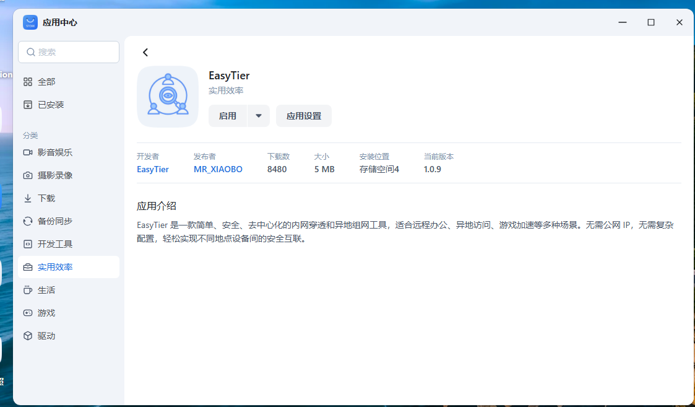Focus the 搜索 search field
The image size is (695, 407).
[x=69, y=52]
